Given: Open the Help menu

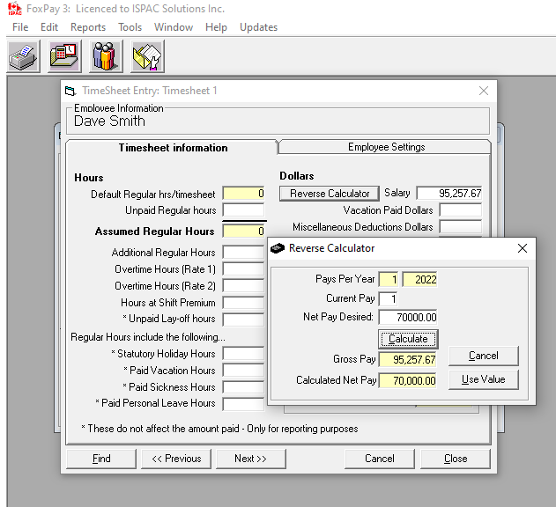Looking at the screenshot, I should point(216,27).
